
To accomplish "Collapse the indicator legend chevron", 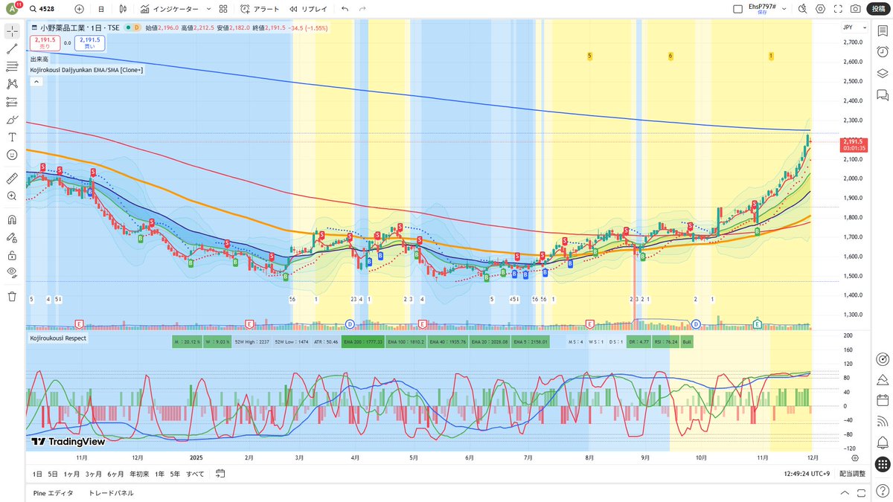I will tap(35, 83).
